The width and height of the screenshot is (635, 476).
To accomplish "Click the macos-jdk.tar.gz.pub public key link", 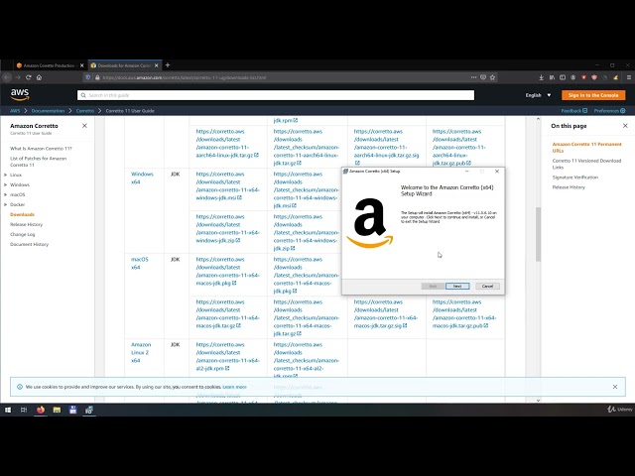I will click(464, 313).
